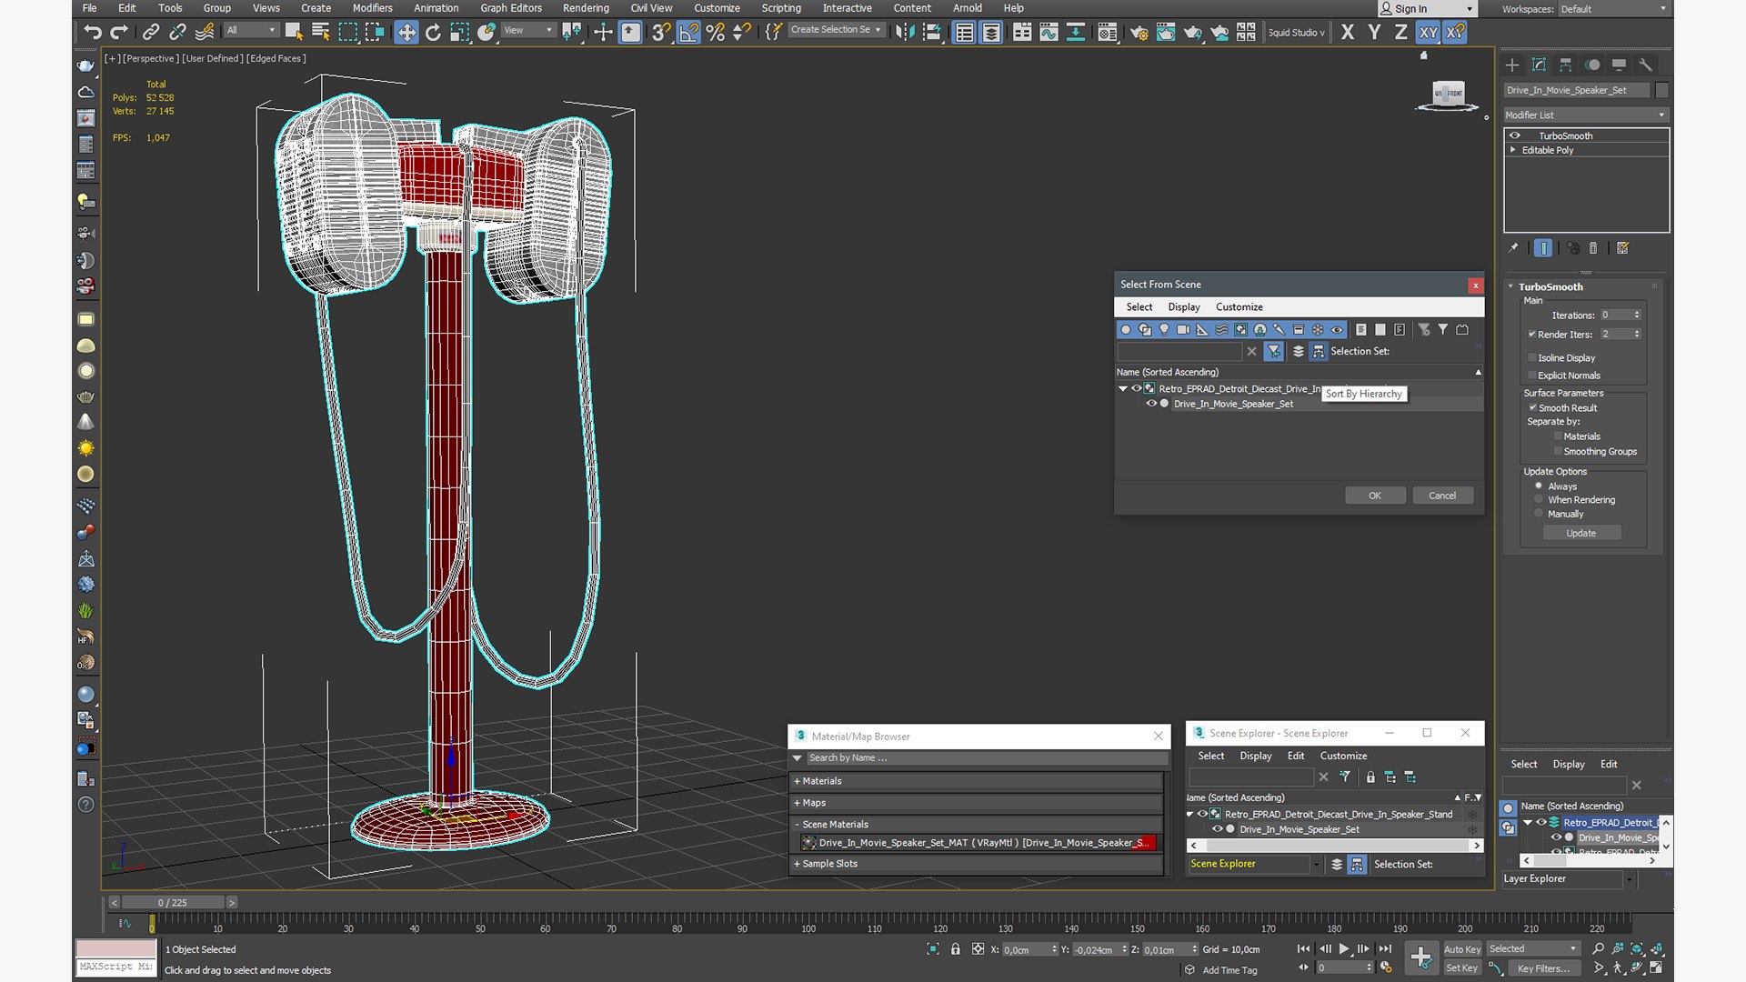The width and height of the screenshot is (1746, 982).
Task: Click the object color swatch beside the name field
Action: tap(1662, 90)
